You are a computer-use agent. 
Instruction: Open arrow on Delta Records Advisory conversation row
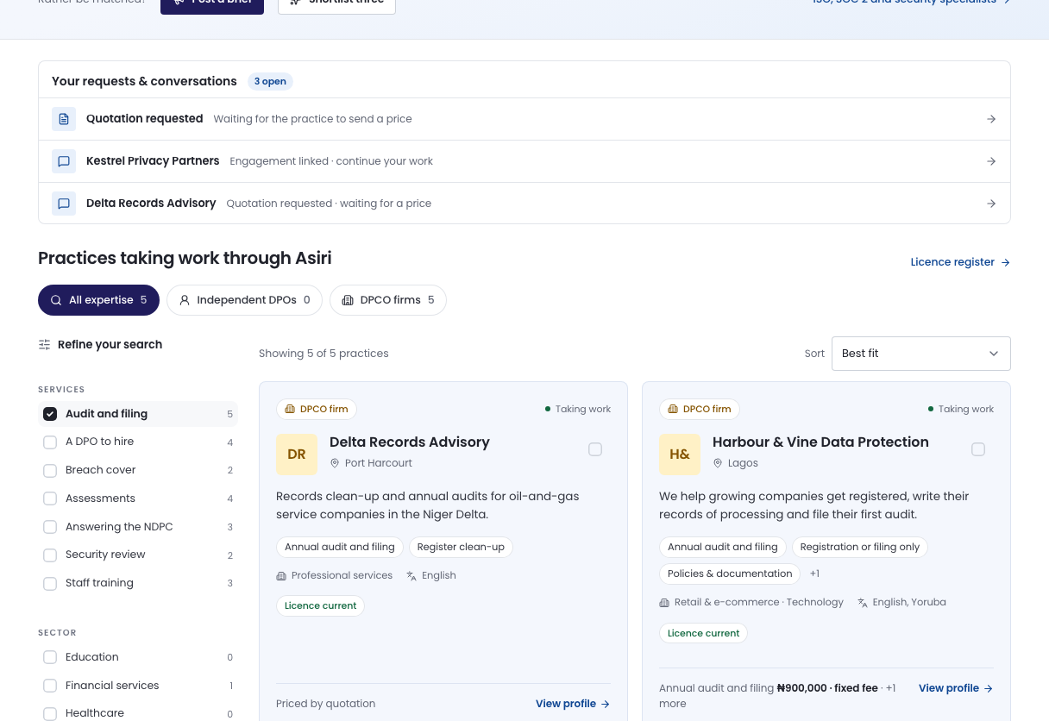click(991, 204)
